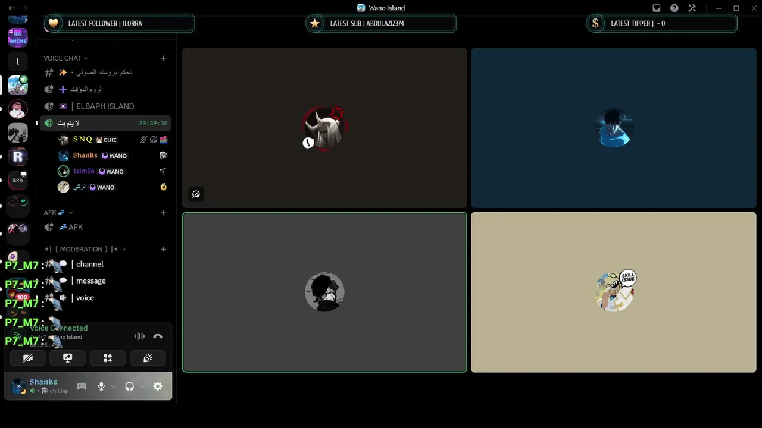Screen dimensions: 762x428
Task: Open the Wano Island server icon with speaker badge
Action: (x=18, y=85)
